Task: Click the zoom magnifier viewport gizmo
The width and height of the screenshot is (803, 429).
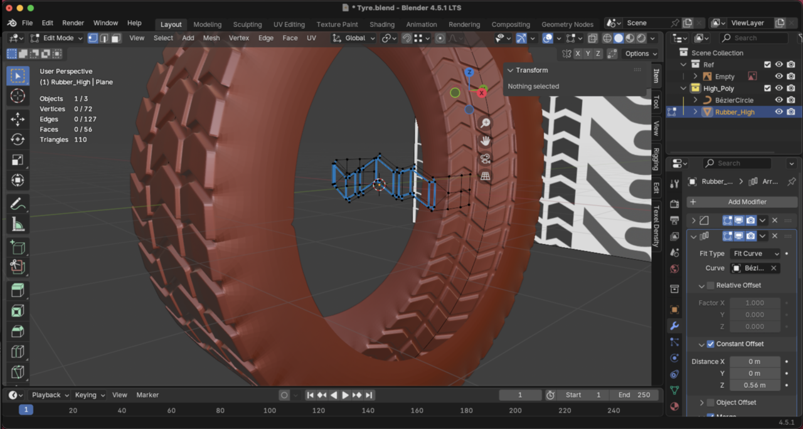Action: (x=485, y=124)
